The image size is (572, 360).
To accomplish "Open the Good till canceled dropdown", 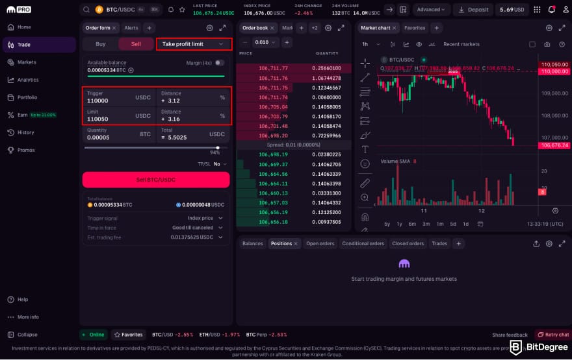I will (198, 228).
